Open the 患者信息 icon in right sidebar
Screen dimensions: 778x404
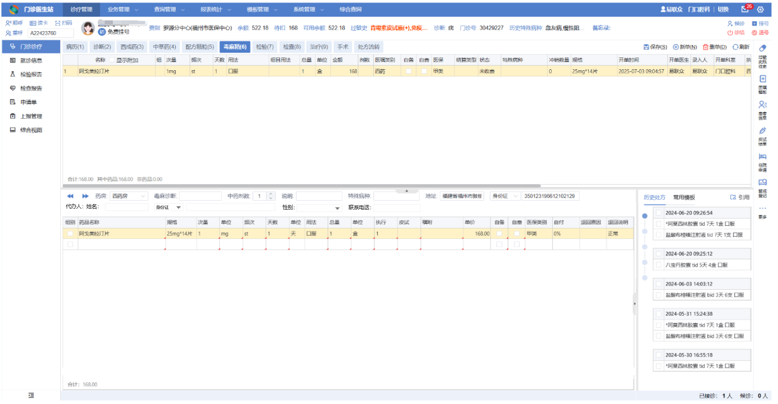pos(762,105)
